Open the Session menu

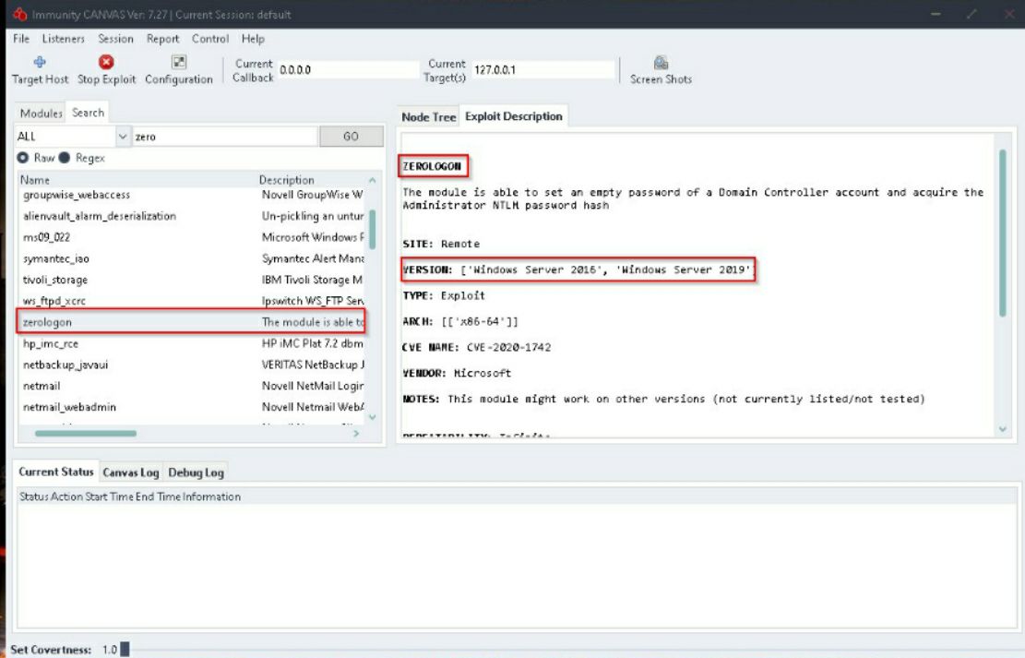(115, 39)
